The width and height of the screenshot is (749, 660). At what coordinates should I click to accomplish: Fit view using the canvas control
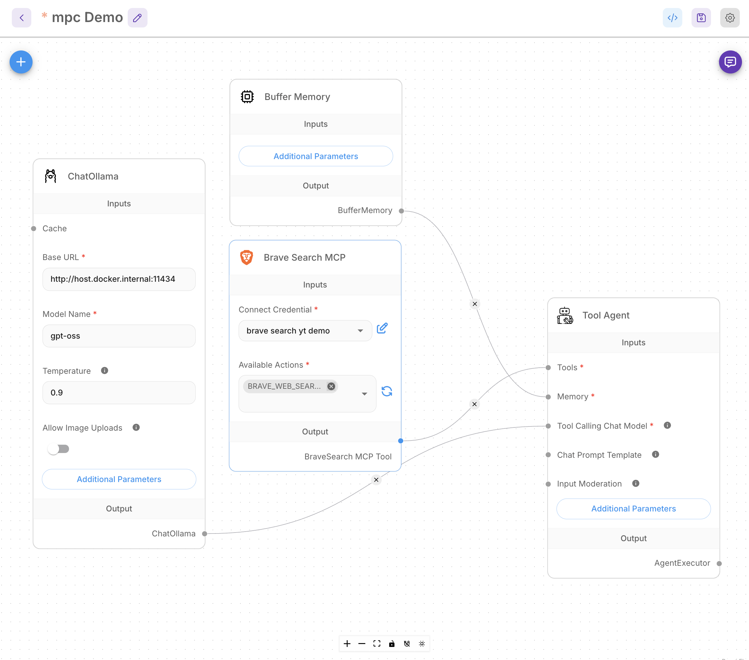point(377,643)
